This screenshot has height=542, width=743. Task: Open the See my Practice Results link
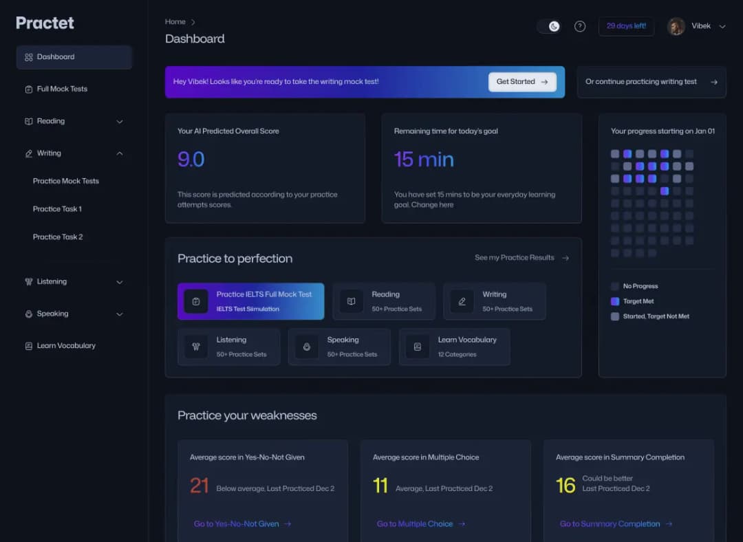pos(521,258)
